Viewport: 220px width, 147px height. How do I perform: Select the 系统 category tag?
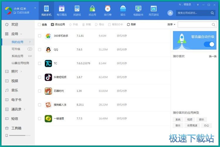178,120
